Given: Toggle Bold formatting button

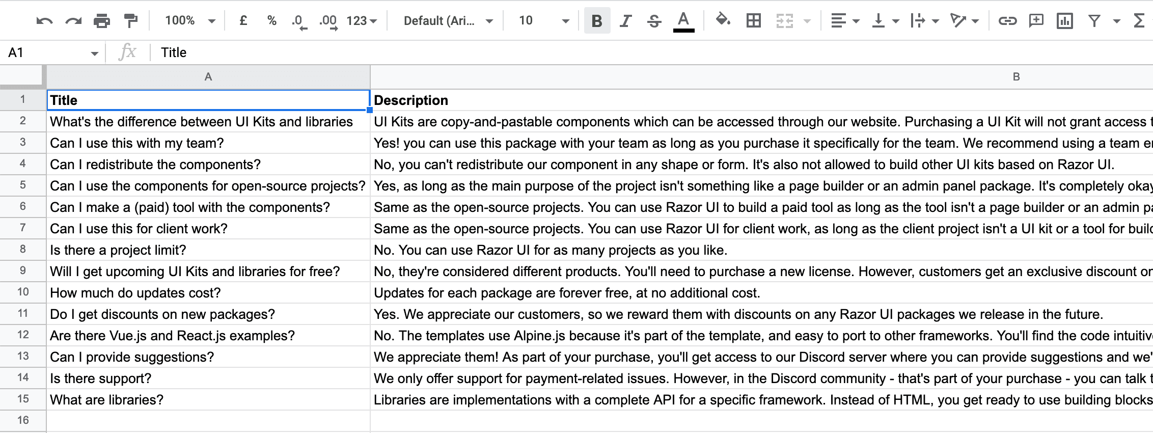Looking at the screenshot, I should coord(597,21).
